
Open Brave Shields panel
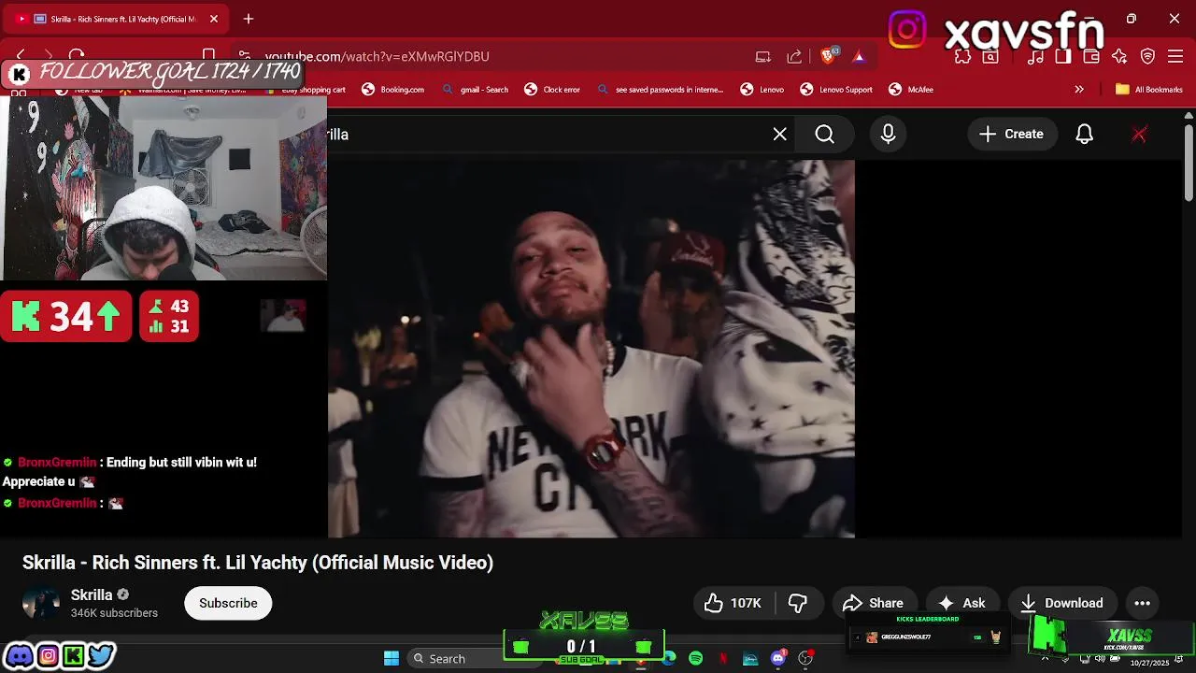[x=829, y=56]
